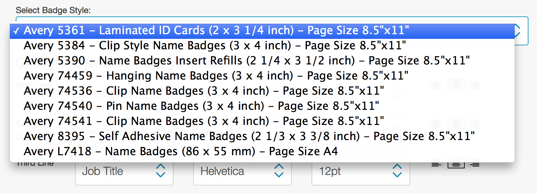Pick Avery 8395 Self Adhesive Name Badges

[x=262, y=136]
